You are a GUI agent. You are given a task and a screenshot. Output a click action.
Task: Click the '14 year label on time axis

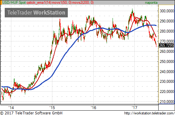click(11, 107)
